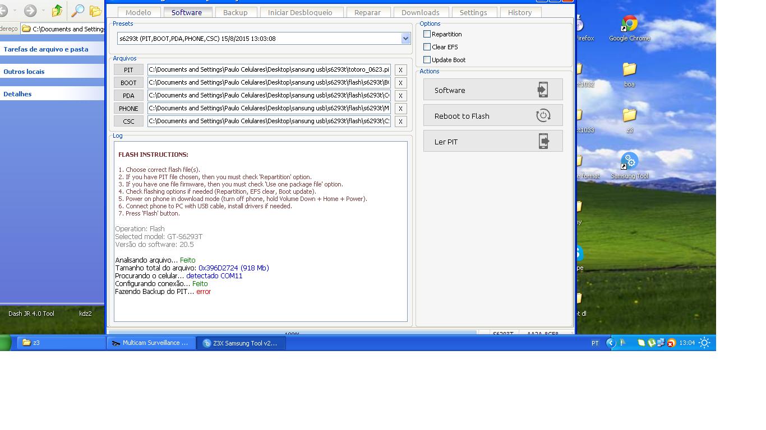Viewport: 766px width, 430px height.
Task: Click the Explorer Forward arrow button
Action: [30, 11]
